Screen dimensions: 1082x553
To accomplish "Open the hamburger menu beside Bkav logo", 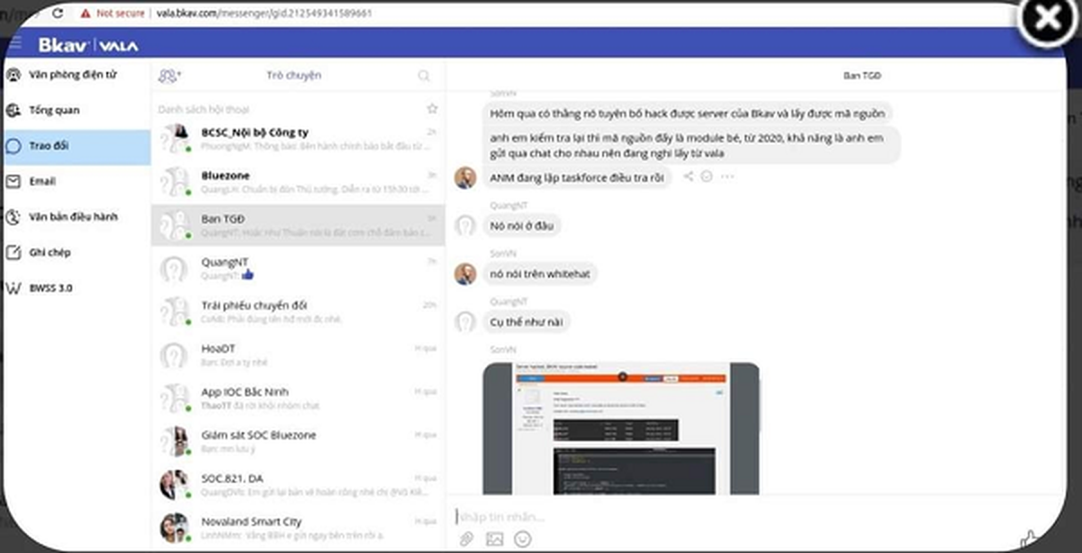I will [15, 44].
